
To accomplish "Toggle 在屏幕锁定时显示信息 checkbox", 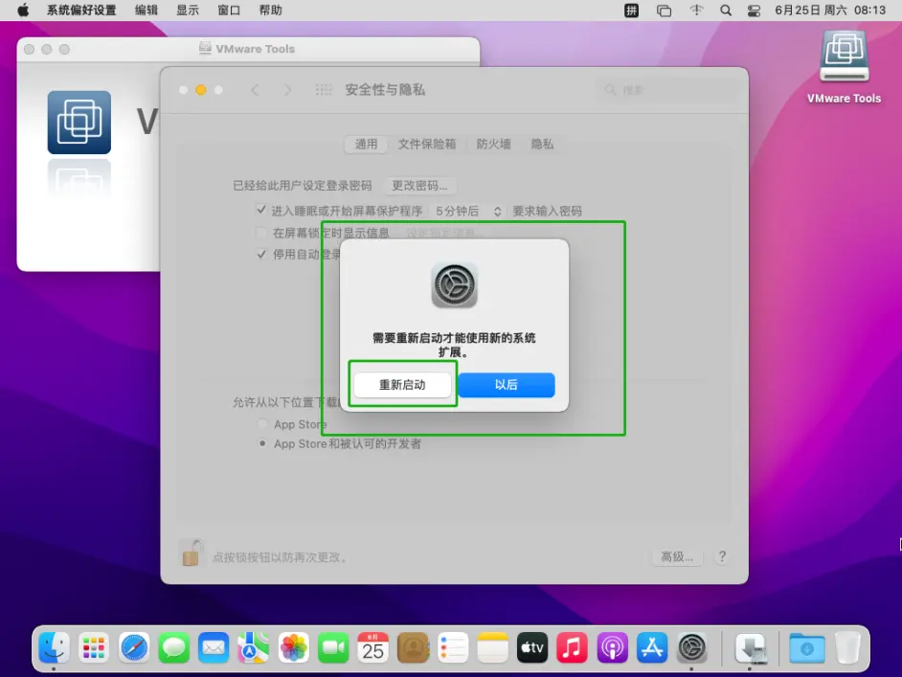I will tap(261, 233).
